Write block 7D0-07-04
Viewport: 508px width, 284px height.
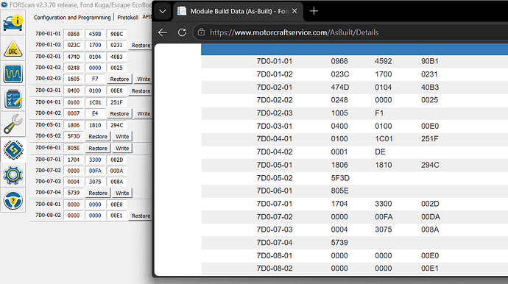(x=122, y=193)
